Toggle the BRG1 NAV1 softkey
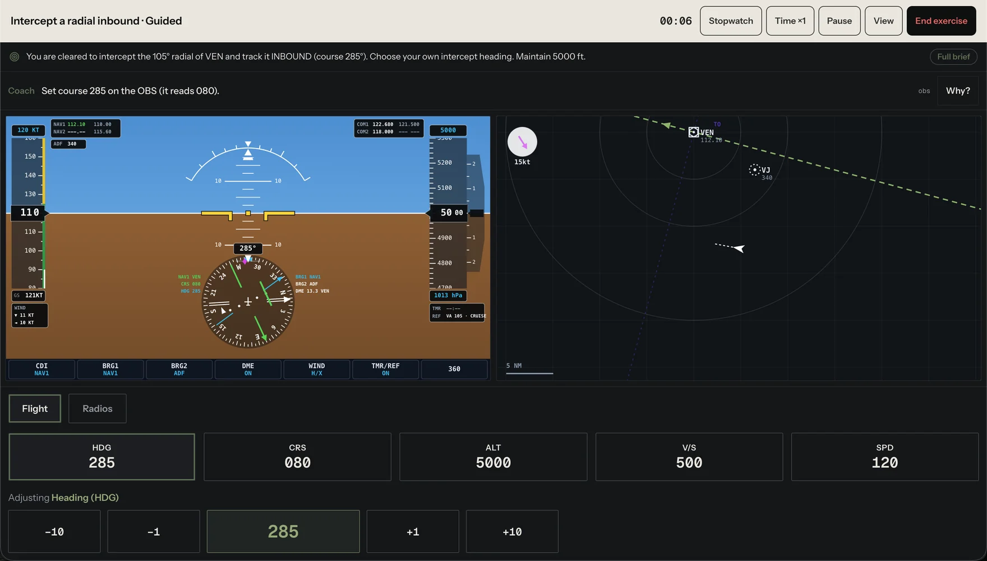Screen dimensions: 987x561 (110, 369)
